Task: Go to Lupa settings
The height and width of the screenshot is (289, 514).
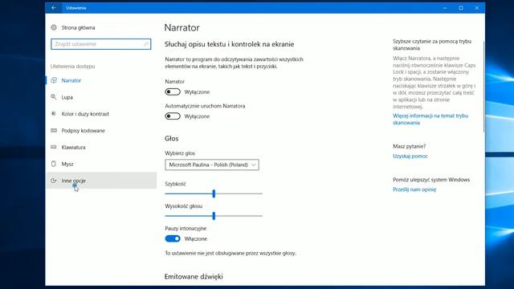Action: pyautogui.click(x=102, y=97)
